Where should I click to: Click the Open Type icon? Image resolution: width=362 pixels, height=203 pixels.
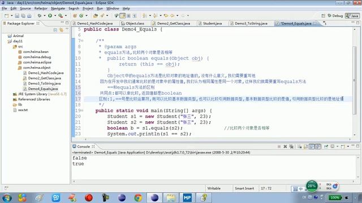point(96,16)
